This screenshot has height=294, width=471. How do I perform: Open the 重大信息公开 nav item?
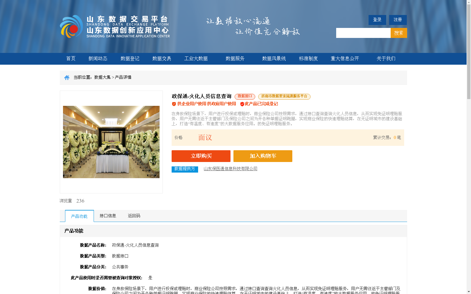coord(345,59)
